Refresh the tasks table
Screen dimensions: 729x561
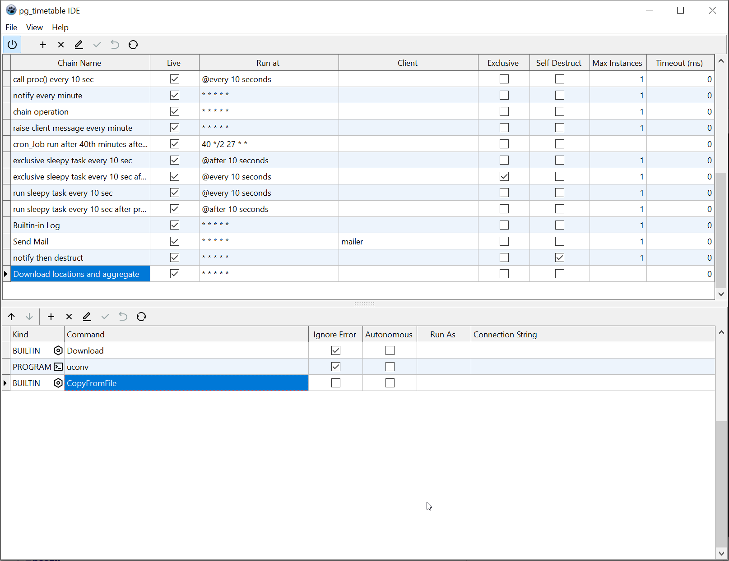click(x=141, y=317)
